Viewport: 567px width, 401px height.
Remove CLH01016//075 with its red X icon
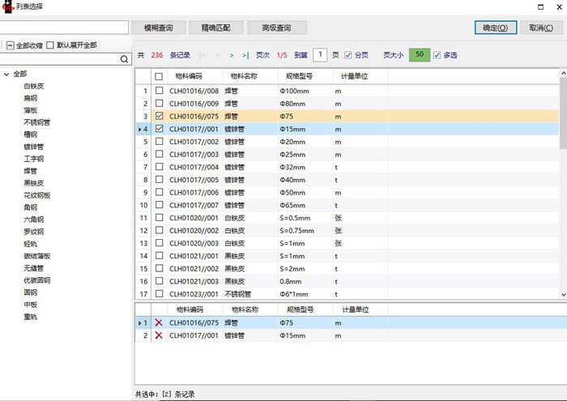click(159, 323)
